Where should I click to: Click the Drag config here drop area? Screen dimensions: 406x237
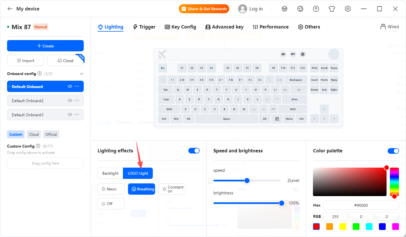45,163
